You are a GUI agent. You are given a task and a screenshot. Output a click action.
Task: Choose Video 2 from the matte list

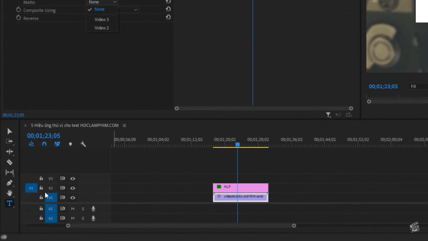(x=102, y=28)
